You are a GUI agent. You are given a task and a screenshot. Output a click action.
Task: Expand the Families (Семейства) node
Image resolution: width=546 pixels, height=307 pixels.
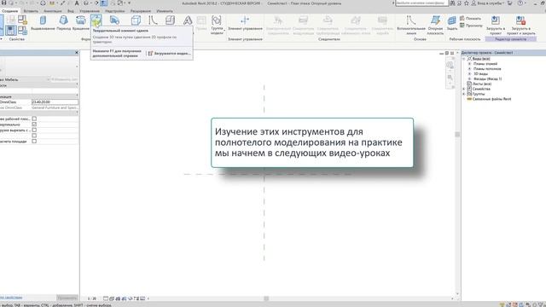pyautogui.click(x=464, y=89)
